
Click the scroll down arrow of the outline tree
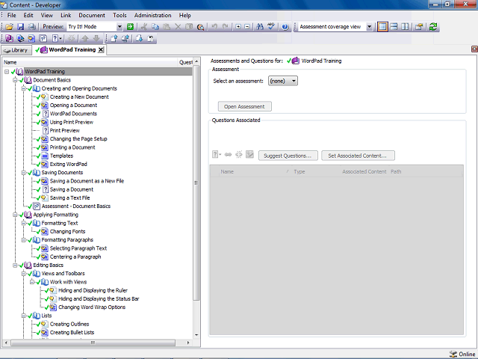click(196, 335)
